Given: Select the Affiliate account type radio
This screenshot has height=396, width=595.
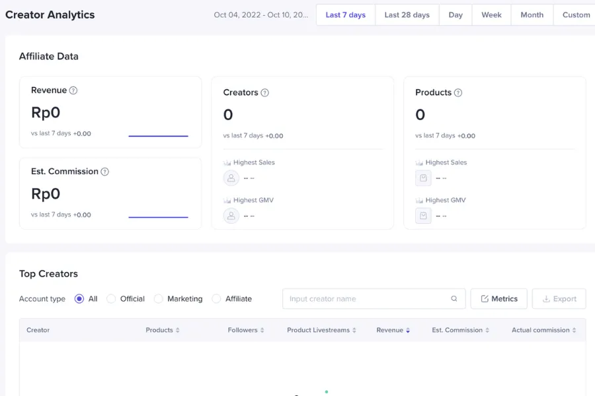Looking at the screenshot, I should point(216,298).
